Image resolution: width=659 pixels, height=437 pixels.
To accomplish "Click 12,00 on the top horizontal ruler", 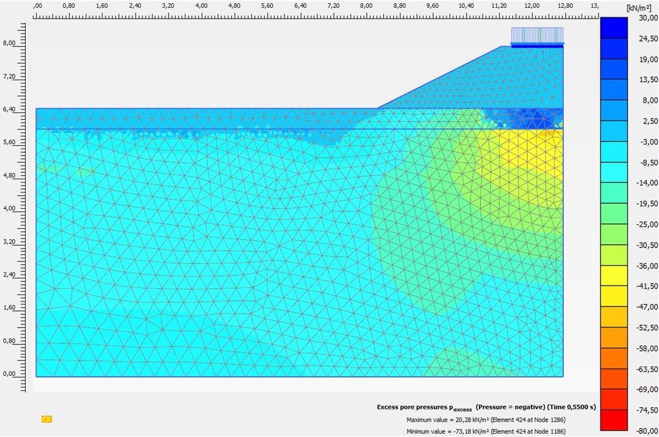I will (532, 6).
